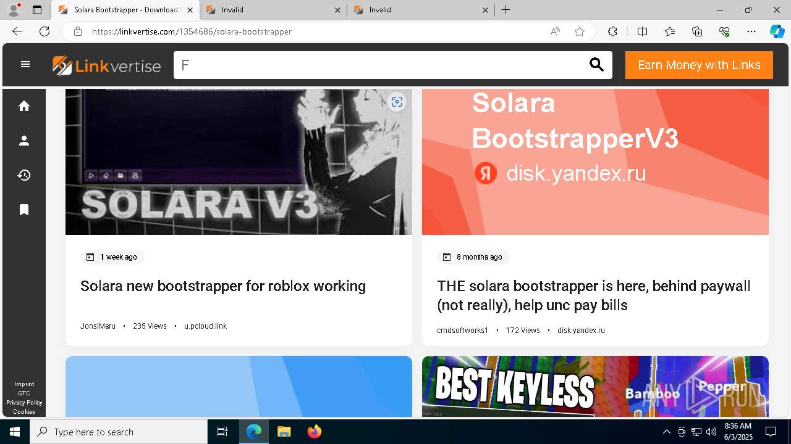Open Collections panel
Image resolution: width=791 pixels, height=444 pixels.
[697, 31]
